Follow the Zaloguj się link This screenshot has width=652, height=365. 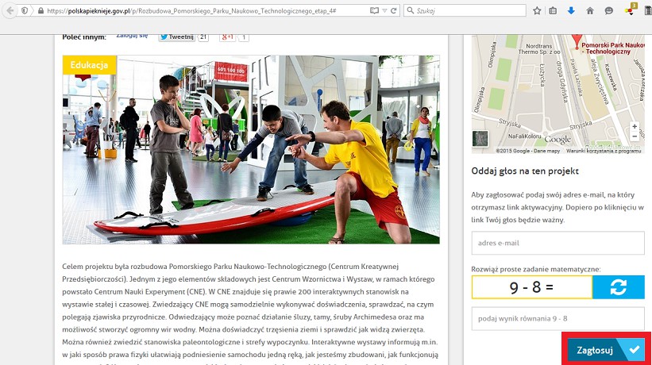click(x=132, y=36)
